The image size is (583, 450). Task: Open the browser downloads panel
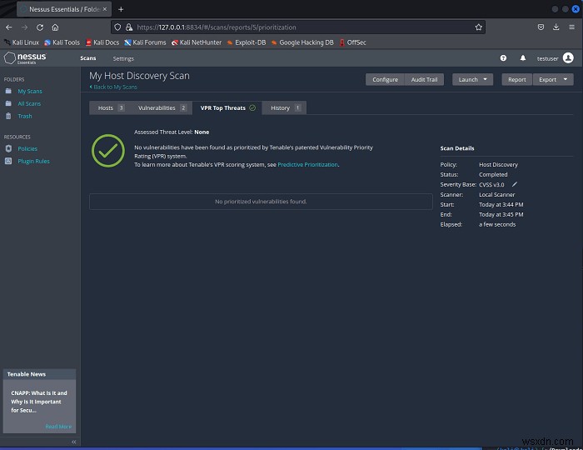coord(556,27)
